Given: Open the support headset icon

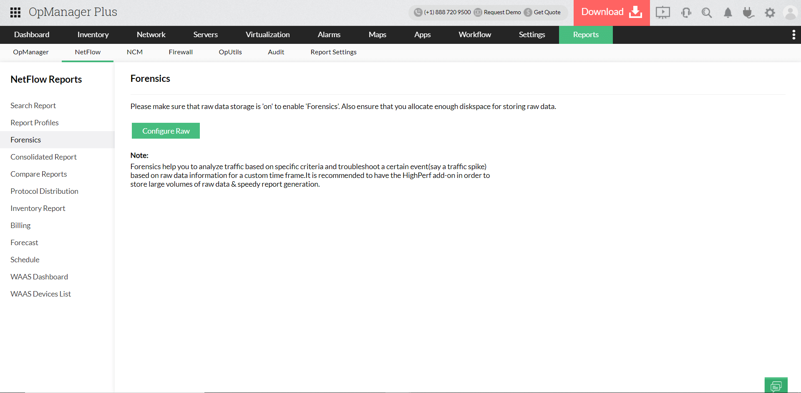Looking at the screenshot, I should (686, 13).
